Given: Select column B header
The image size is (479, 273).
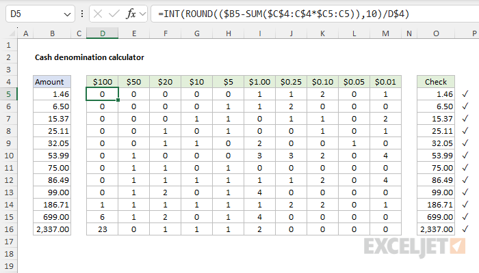Looking at the screenshot, I should pos(52,33).
